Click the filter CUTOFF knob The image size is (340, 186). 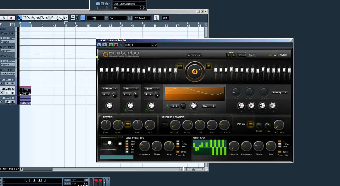(x=250, y=92)
